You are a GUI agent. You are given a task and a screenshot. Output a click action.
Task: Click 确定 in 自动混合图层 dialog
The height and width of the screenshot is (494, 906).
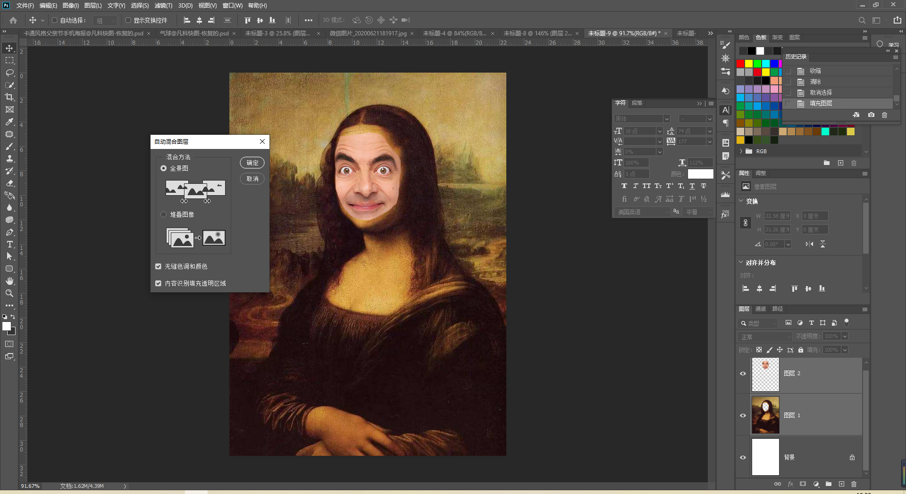click(x=252, y=163)
